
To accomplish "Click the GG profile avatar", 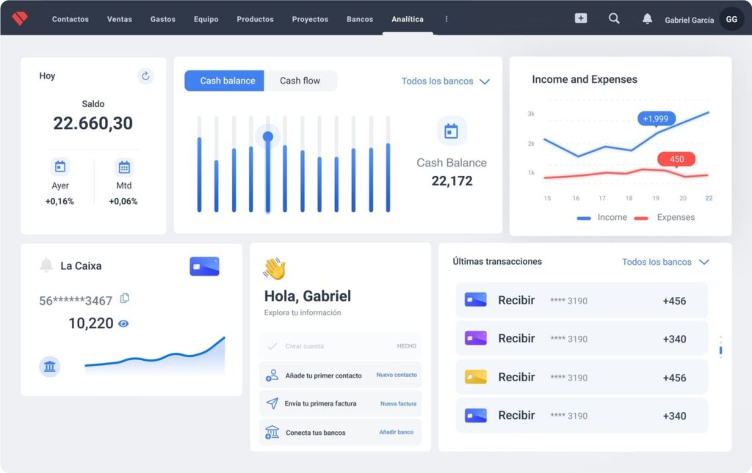I will (x=731, y=19).
